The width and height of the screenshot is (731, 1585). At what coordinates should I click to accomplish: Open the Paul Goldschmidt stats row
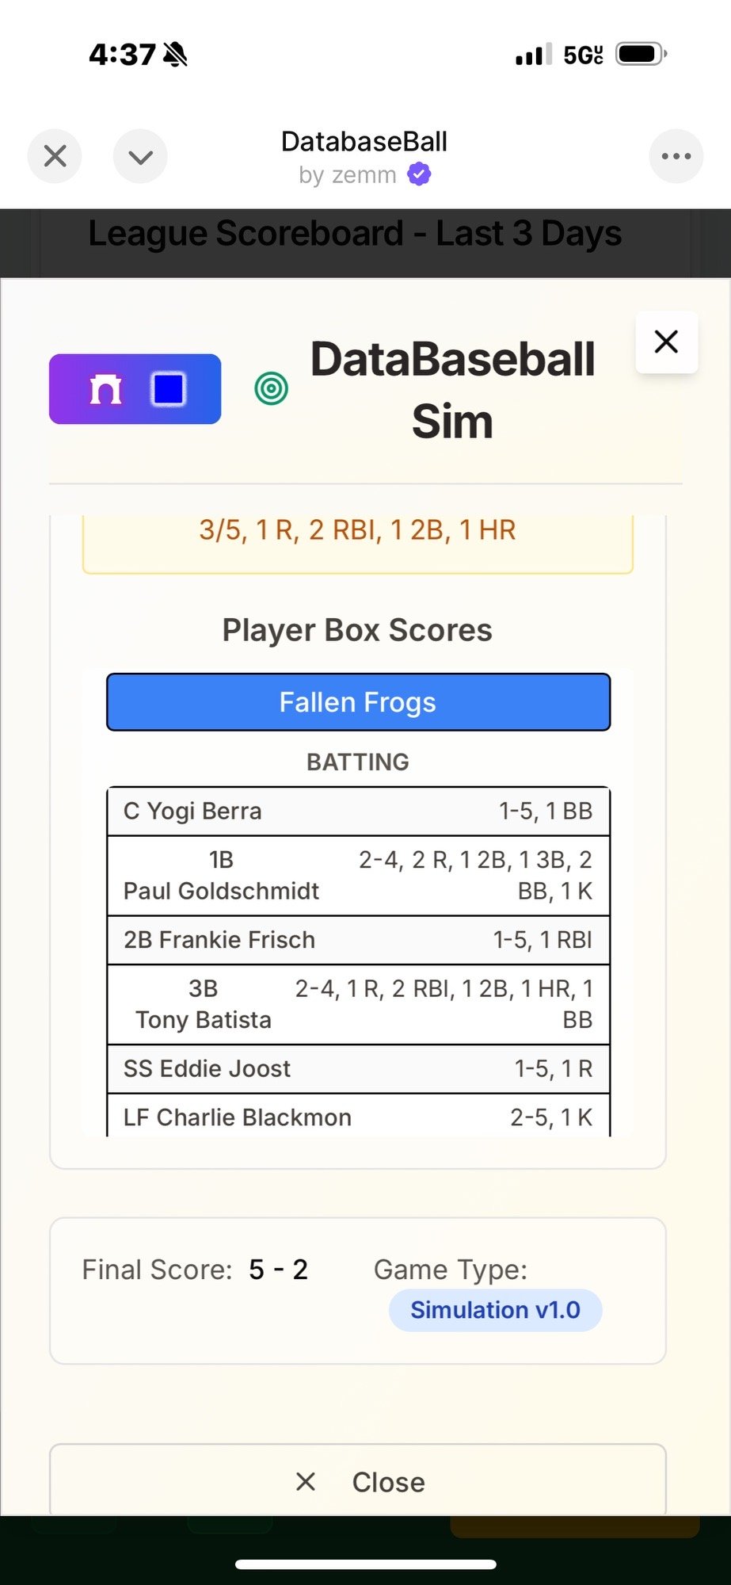358,876
